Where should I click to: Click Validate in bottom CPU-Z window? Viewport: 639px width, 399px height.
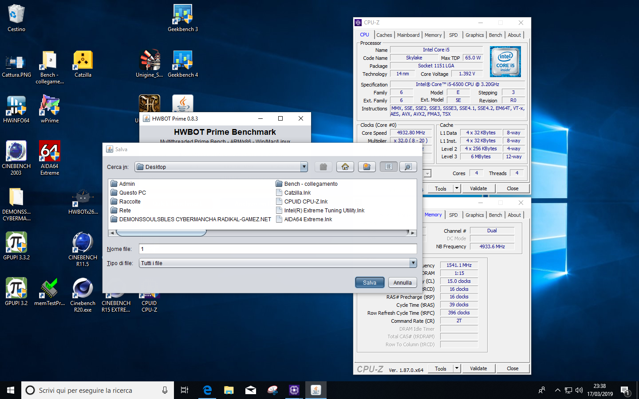(x=478, y=368)
